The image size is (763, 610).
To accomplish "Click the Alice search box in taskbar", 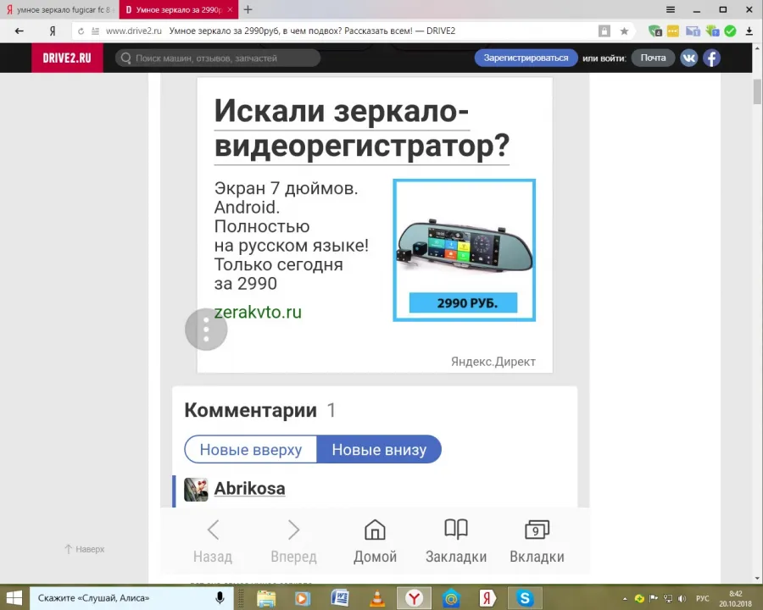I will click(131, 598).
